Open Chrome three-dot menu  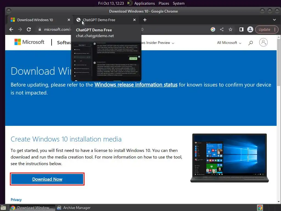coord(275,29)
